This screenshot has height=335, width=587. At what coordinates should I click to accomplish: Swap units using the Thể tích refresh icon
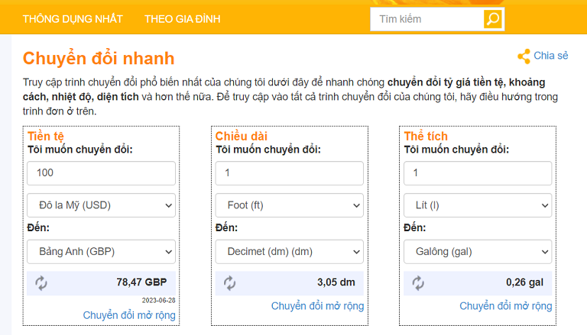tap(418, 283)
